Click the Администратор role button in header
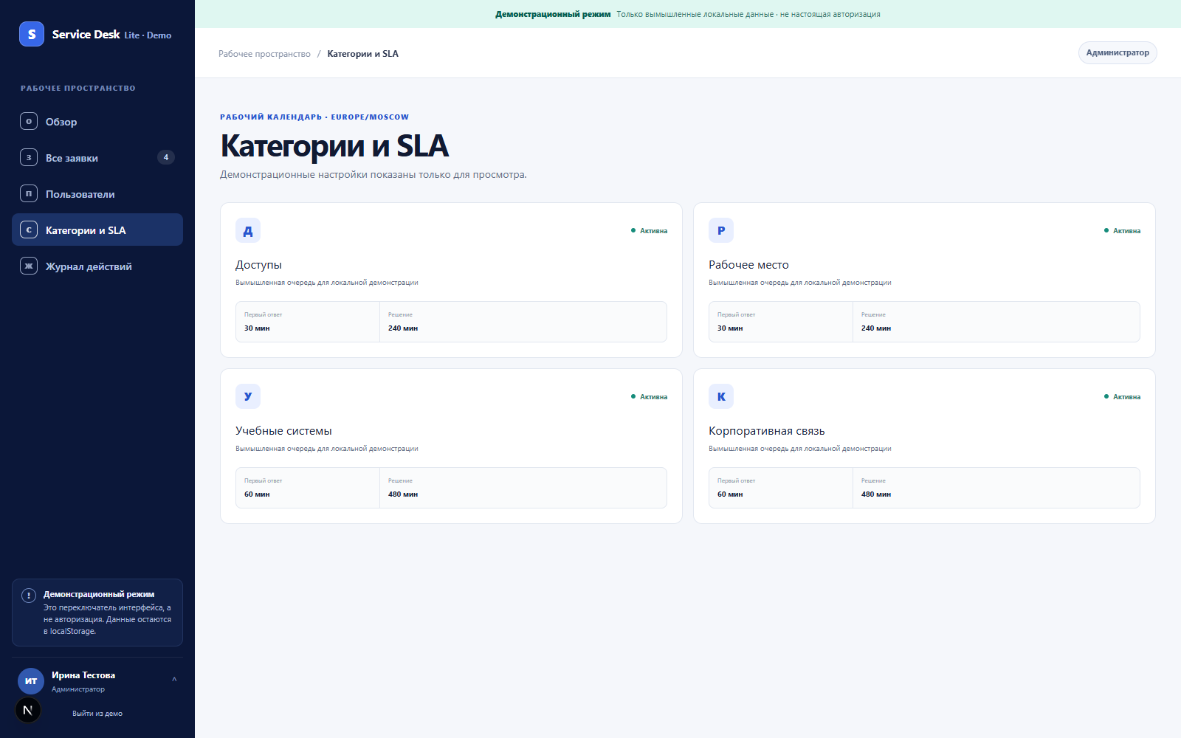The width and height of the screenshot is (1181, 738). (1118, 52)
